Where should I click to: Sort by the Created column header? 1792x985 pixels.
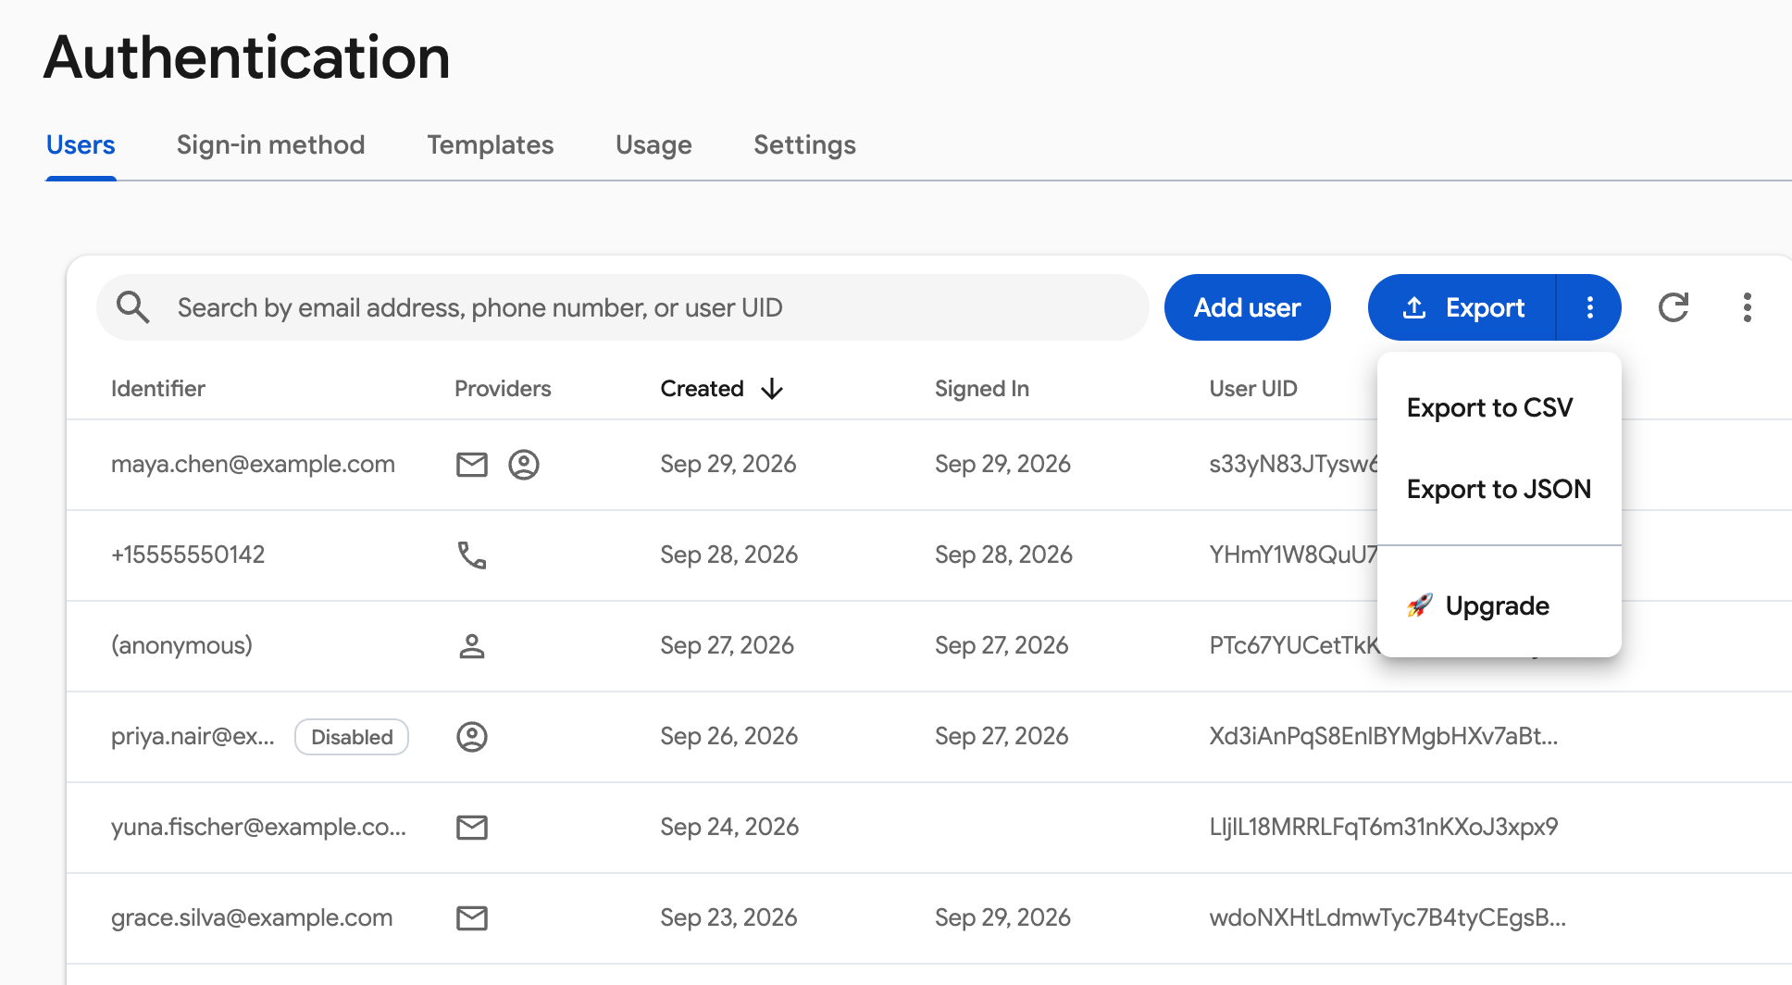click(x=702, y=389)
